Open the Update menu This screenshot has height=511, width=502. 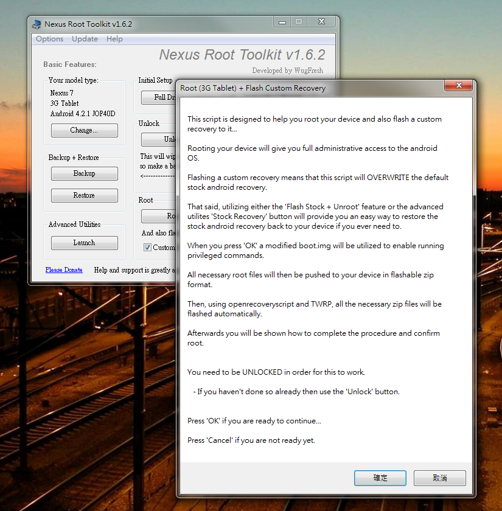click(x=85, y=39)
